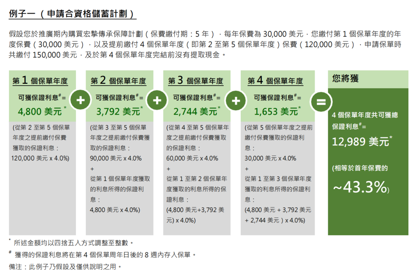Image resolution: width=418 pixels, height=277 pixels.
Task: Click the plus icon after the policy year 2 column
Action: pos(157,100)
